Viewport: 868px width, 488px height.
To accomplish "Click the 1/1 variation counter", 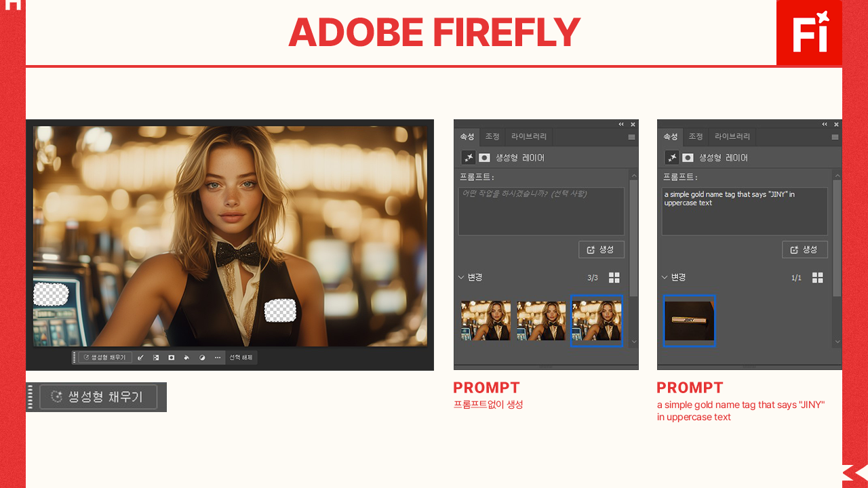I will pyautogui.click(x=796, y=278).
